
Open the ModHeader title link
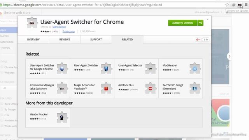(170, 65)
